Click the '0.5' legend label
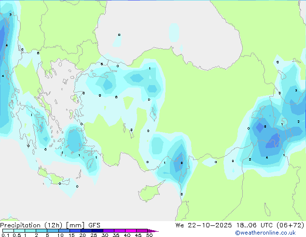Screen dimensions: 306x237 [17, 235]
